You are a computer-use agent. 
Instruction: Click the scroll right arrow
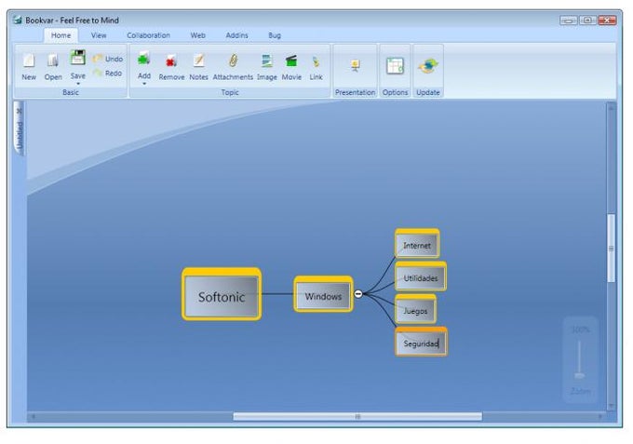click(599, 417)
